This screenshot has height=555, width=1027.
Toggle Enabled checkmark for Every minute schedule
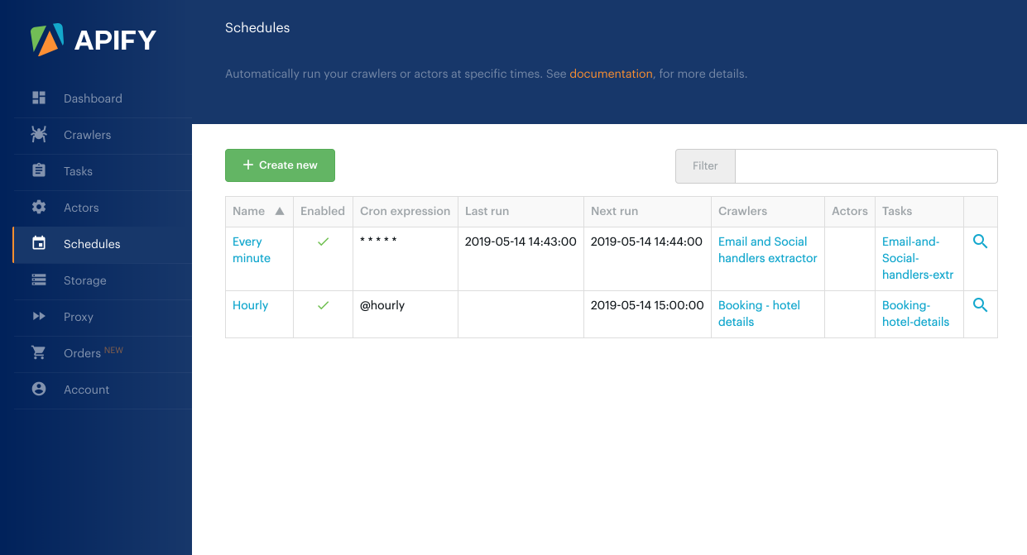[322, 242]
